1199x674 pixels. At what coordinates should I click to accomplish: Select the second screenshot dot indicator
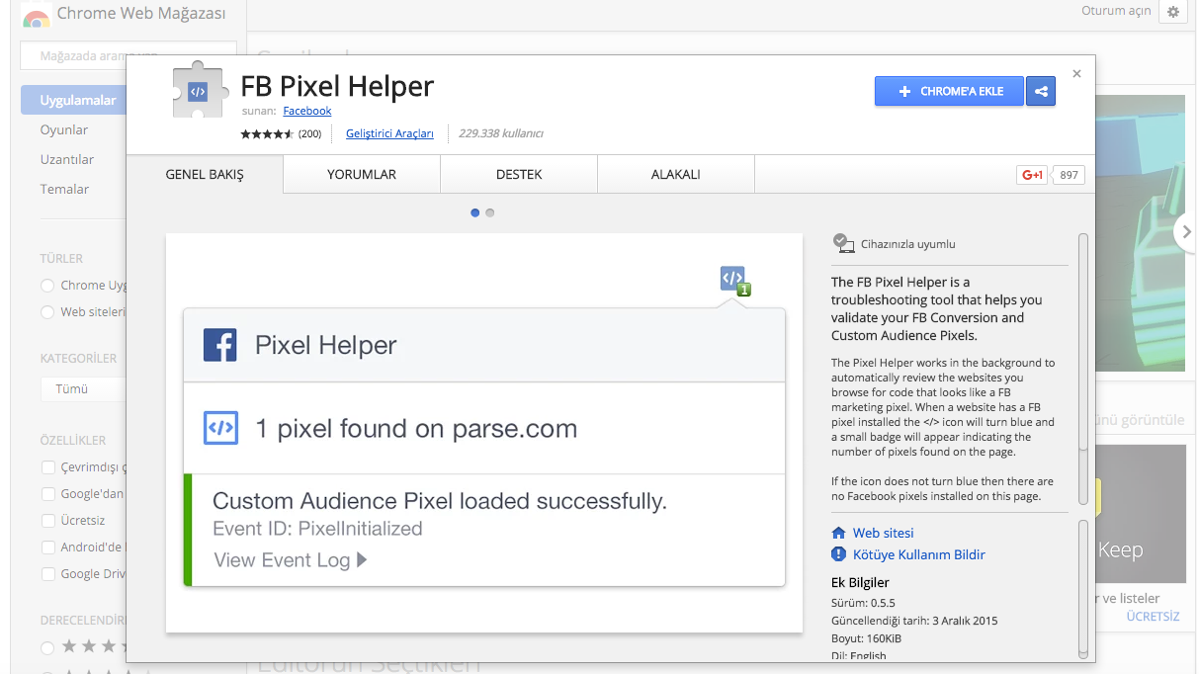(490, 212)
